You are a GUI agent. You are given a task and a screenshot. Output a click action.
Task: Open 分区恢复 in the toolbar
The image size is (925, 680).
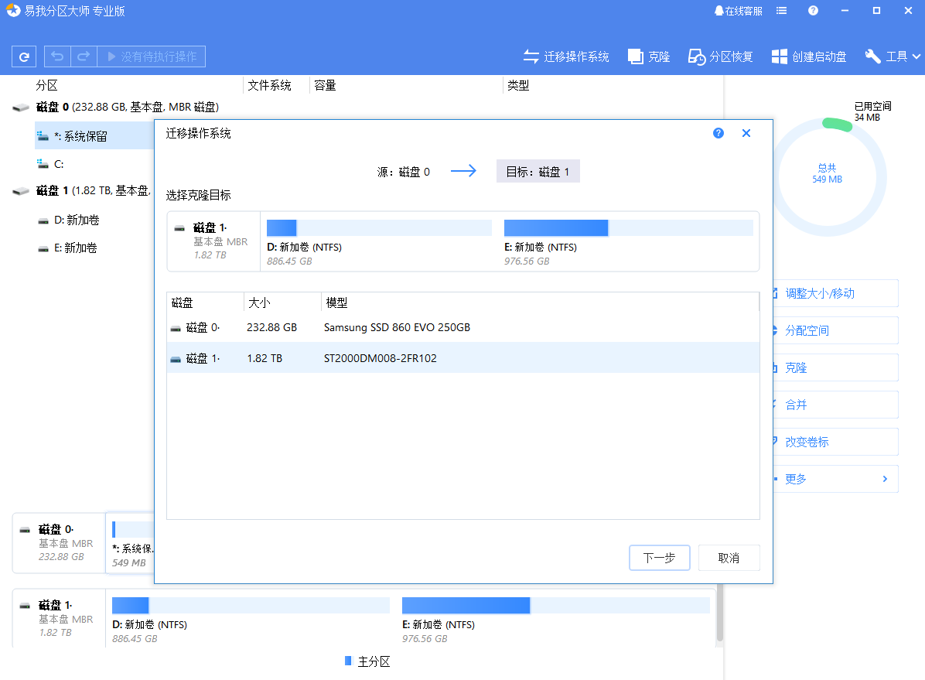(x=720, y=56)
